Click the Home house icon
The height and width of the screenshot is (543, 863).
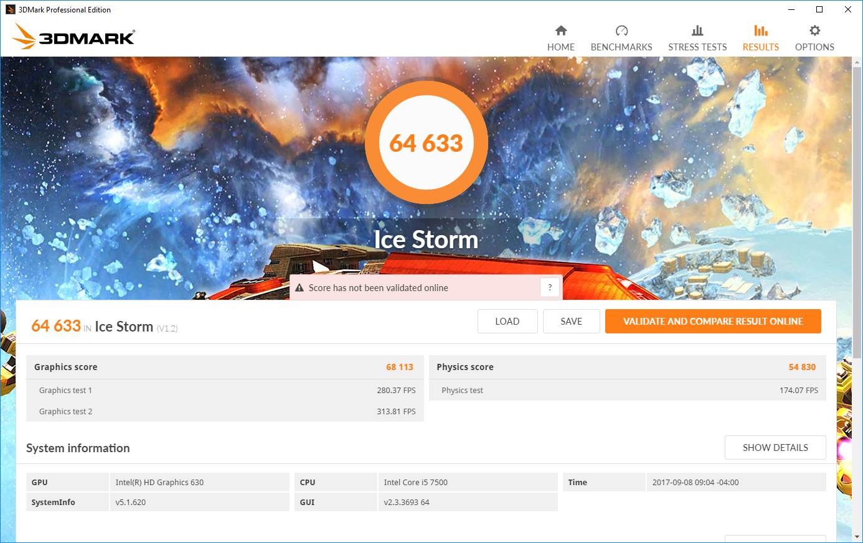click(561, 30)
